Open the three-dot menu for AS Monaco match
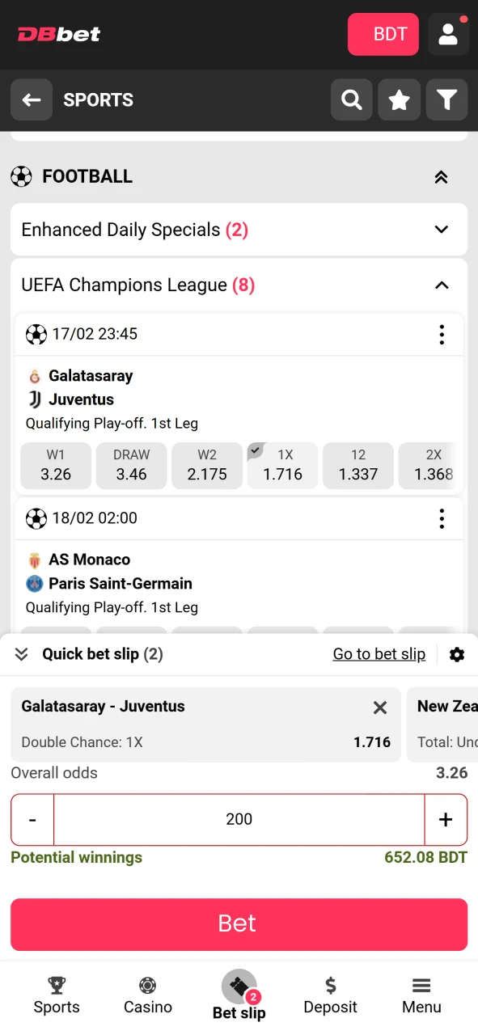The height and width of the screenshot is (1035, 478). (x=442, y=518)
